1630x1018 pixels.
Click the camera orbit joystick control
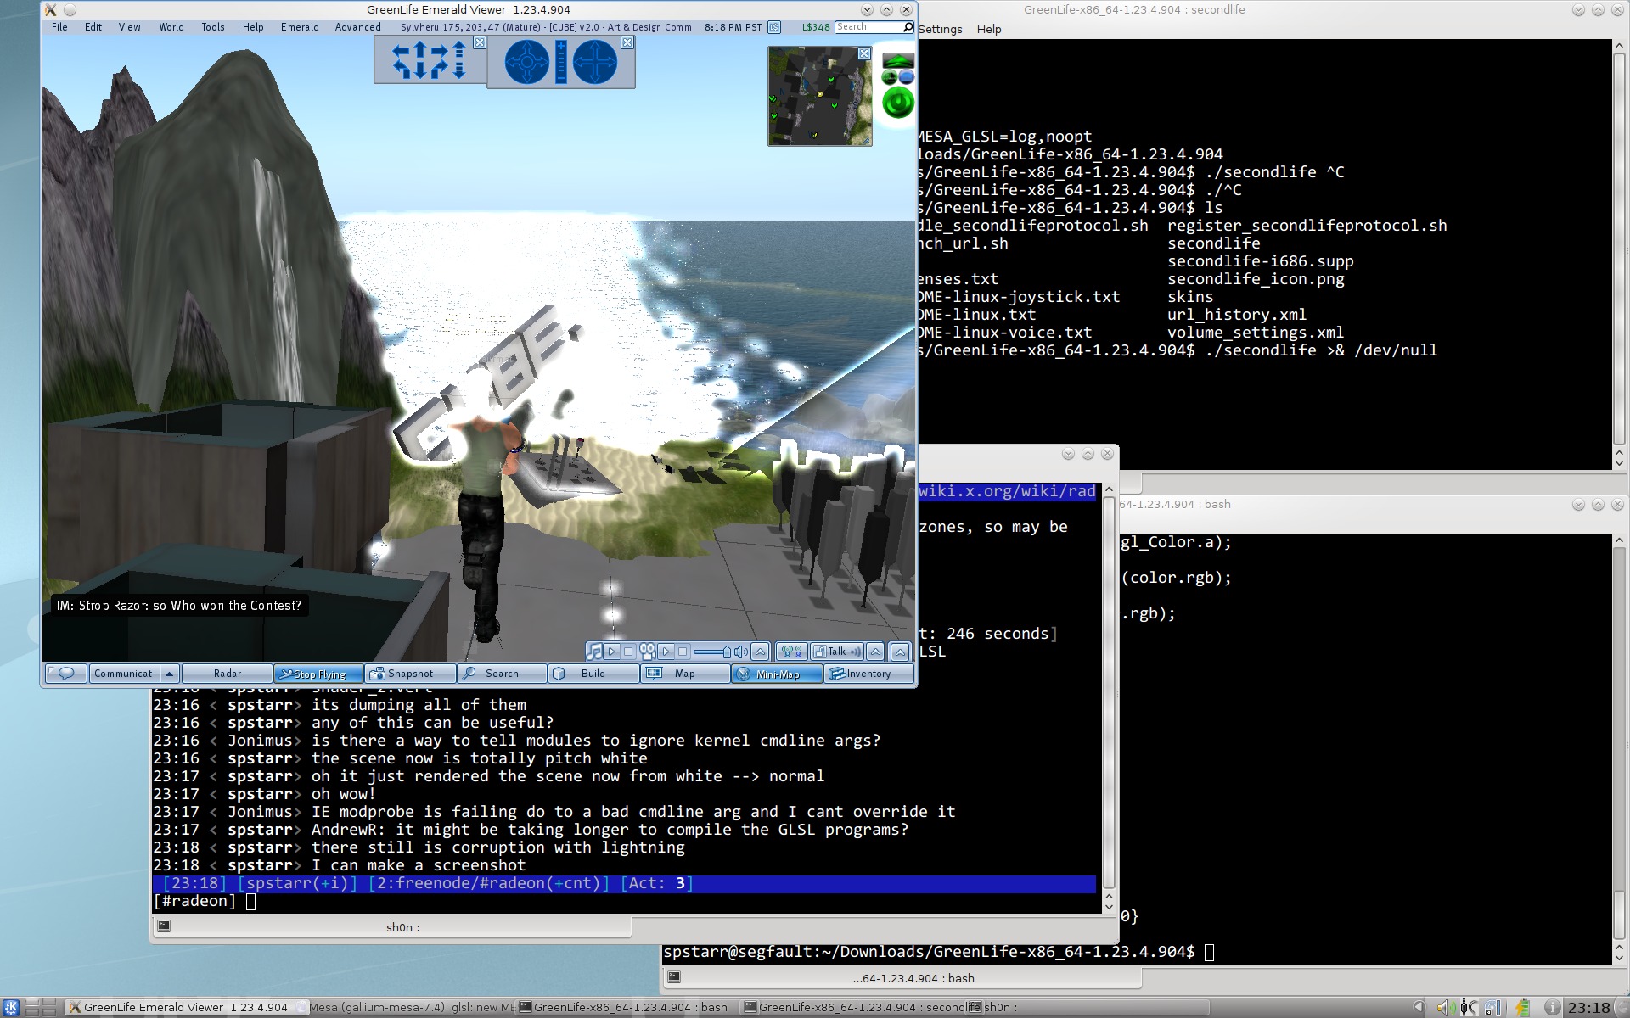click(526, 63)
